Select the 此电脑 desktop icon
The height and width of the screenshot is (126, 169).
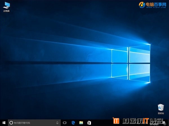[x=6, y=7]
